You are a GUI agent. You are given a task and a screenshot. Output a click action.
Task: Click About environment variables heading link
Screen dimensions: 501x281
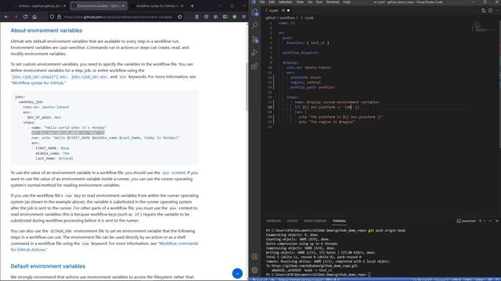(46, 30)
